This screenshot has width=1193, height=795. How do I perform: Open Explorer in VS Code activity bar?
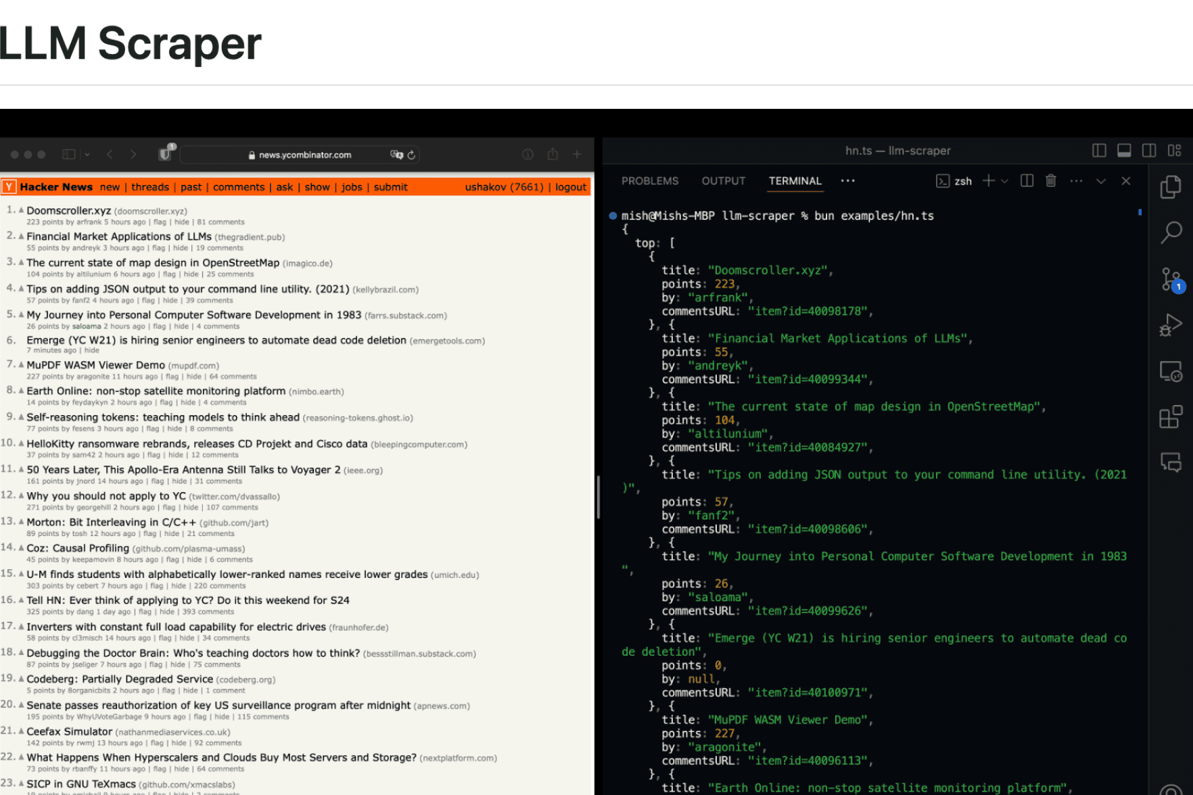(1171, 187)
